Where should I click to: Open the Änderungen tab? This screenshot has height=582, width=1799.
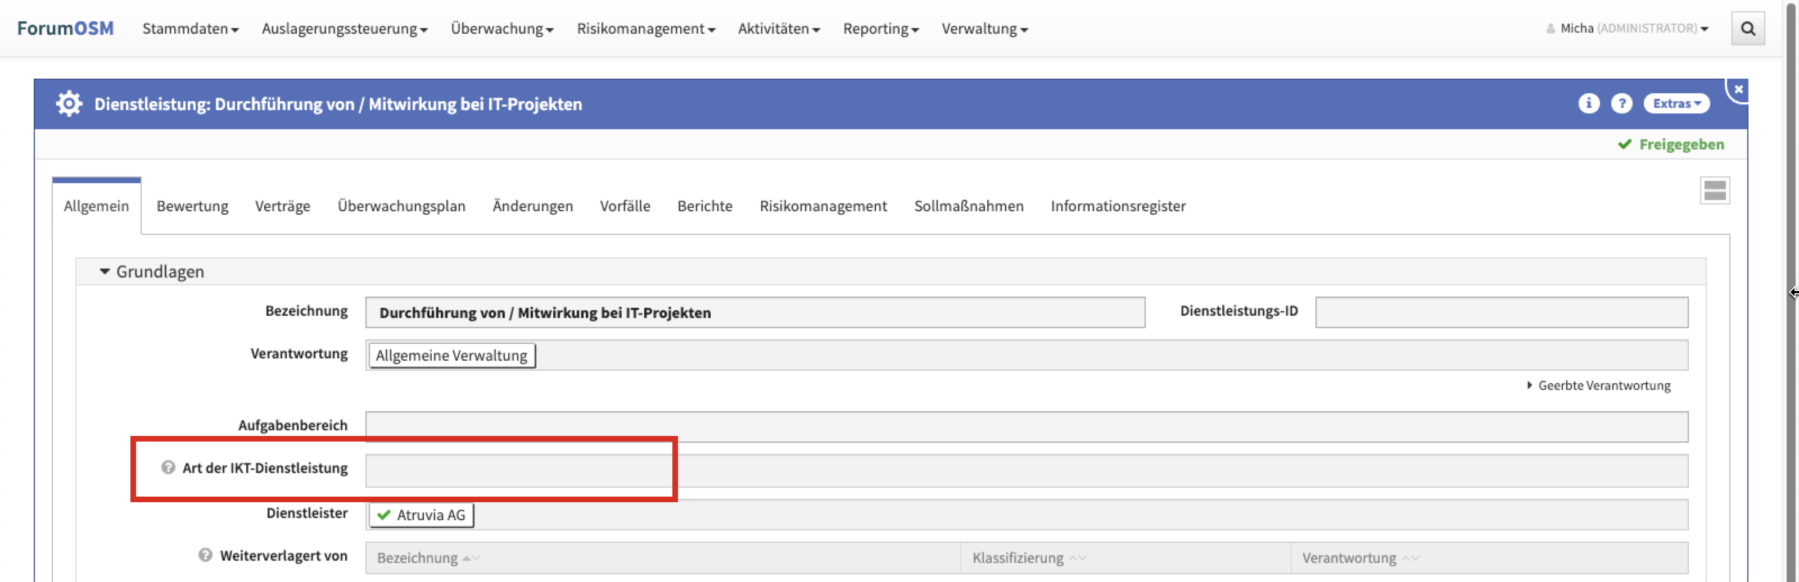533,206
